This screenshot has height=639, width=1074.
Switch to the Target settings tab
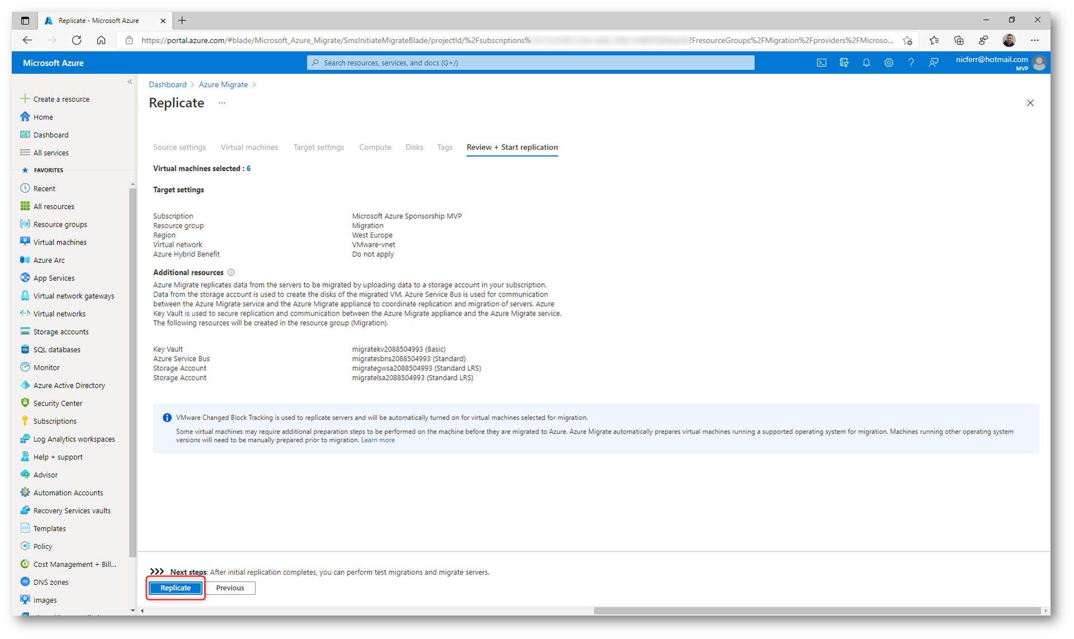318,147
